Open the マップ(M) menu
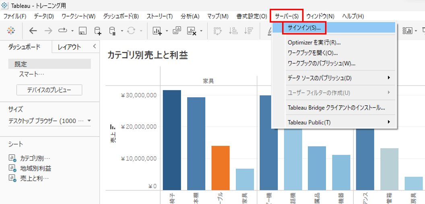 tap(218, 16)
